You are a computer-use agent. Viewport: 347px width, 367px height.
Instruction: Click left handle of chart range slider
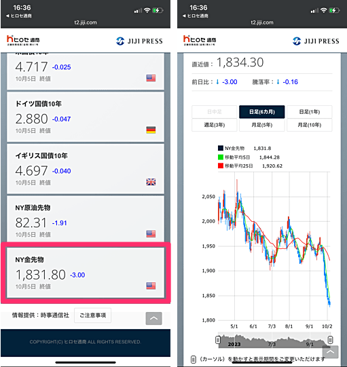click(x=218, y=340)
